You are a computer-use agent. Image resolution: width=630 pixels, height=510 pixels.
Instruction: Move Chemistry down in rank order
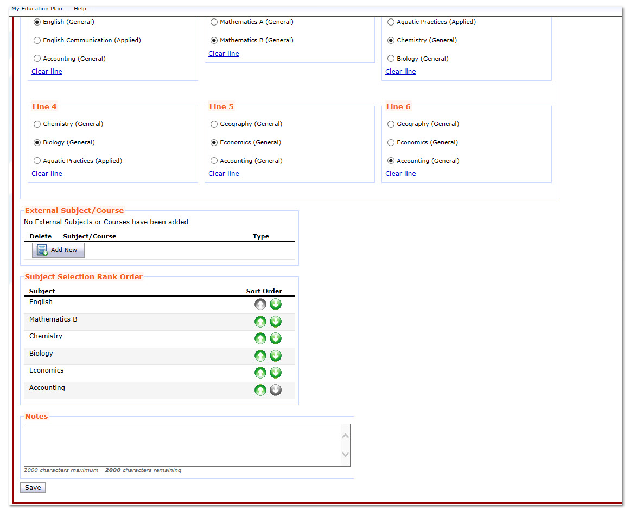pyautogui.click(x=276, y=338)
